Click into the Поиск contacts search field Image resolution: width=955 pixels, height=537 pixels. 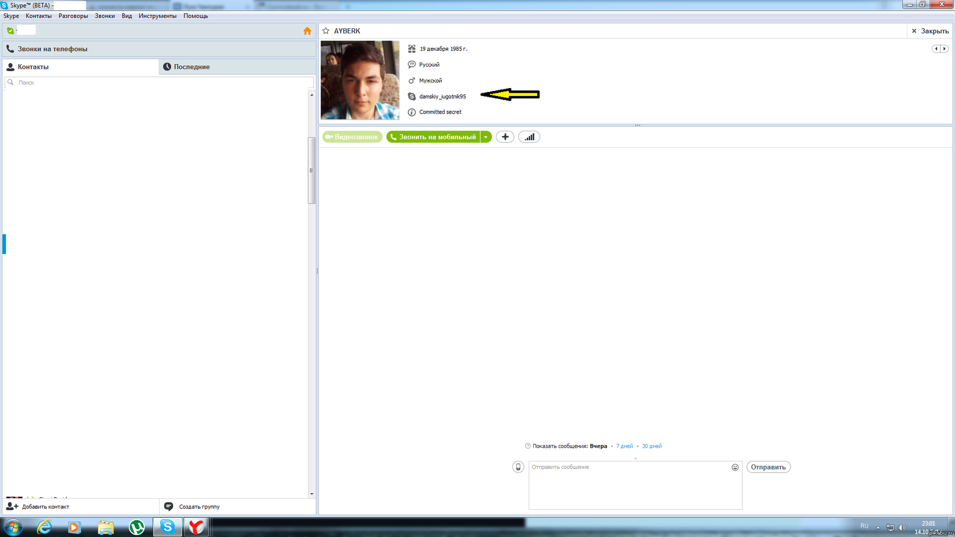[159, 82]
